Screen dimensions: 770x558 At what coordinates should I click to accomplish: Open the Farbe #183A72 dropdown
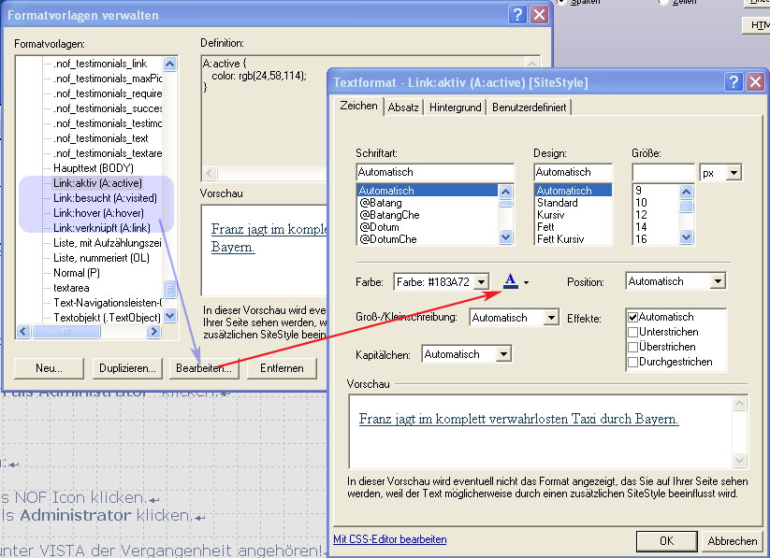(x=481, y=281)
